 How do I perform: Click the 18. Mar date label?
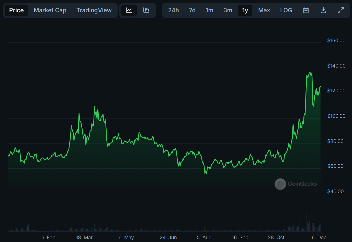click(x=84, y=237)
